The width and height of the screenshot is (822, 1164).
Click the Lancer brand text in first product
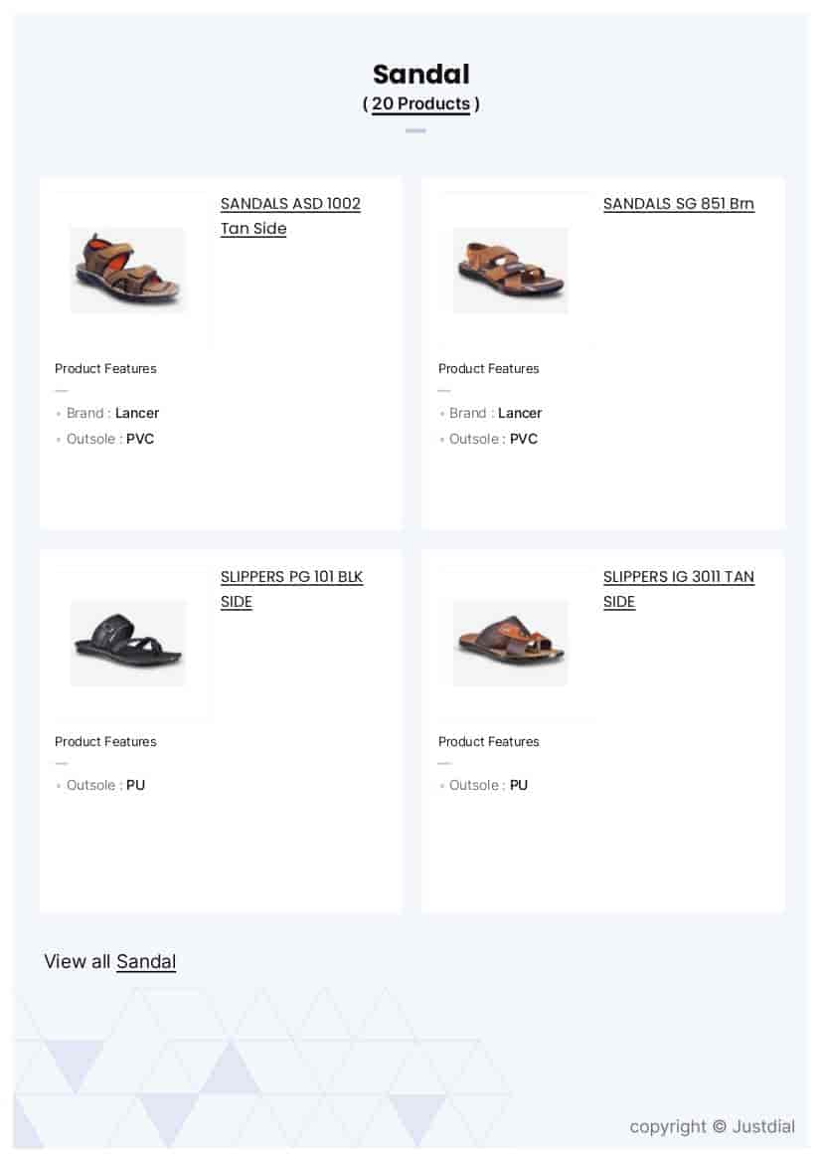click(137, 413)
